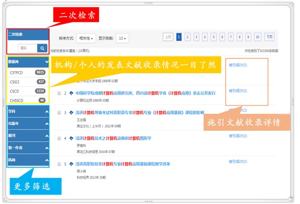Go to the previous page with 上页
This screenshot has width=300, height=204.
168,37
